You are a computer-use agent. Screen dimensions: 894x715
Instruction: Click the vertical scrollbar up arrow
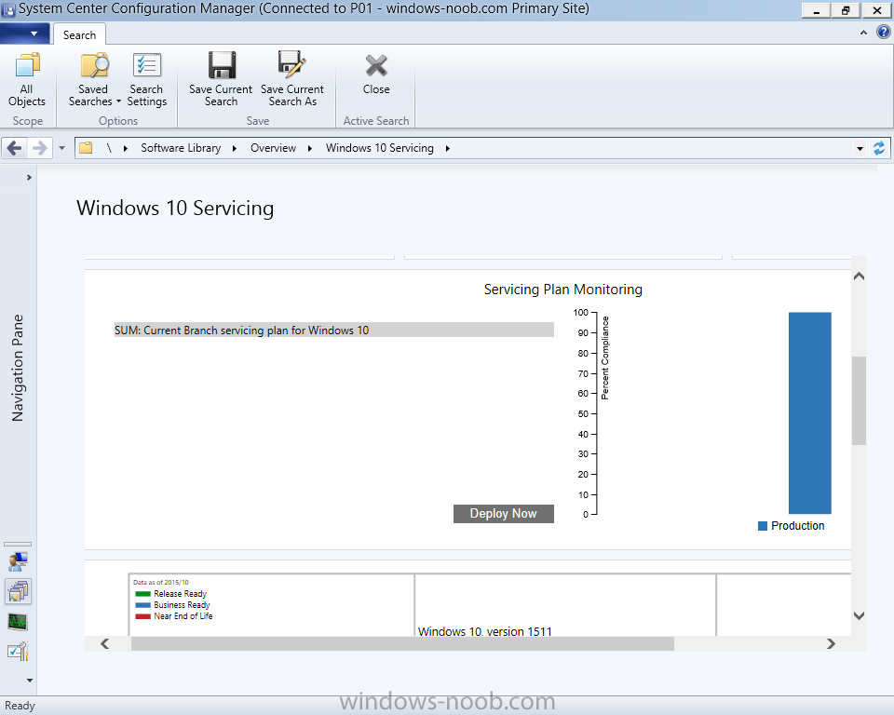tap(859, 277)
